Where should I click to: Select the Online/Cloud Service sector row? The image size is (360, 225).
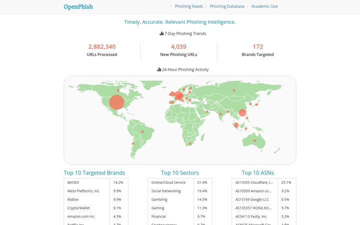180,182
